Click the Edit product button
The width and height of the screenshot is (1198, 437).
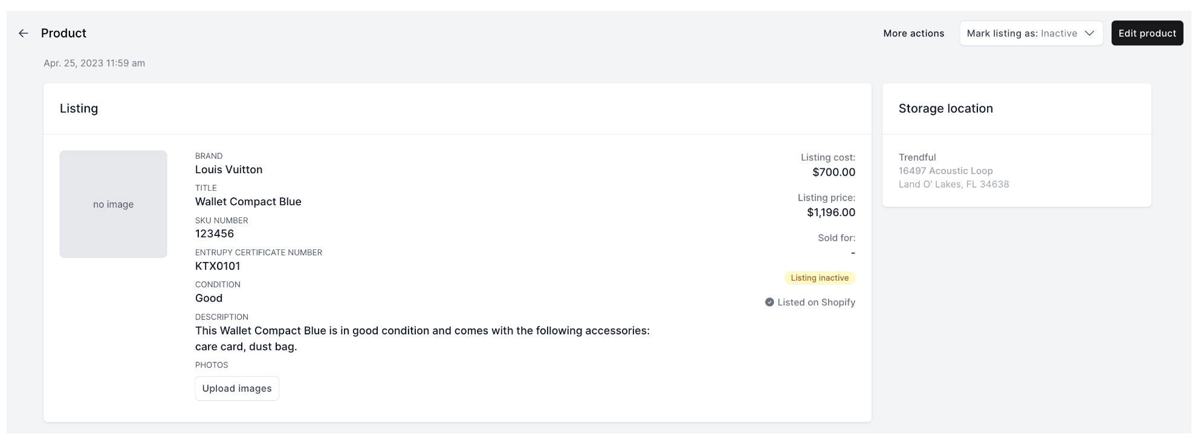(1147, 33)
